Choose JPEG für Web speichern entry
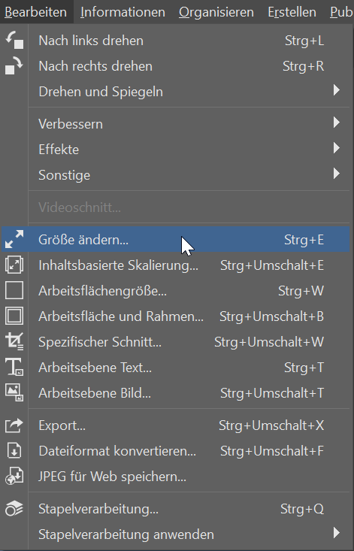The width and height of the screenshot is (354, 551). coord(176,477)
